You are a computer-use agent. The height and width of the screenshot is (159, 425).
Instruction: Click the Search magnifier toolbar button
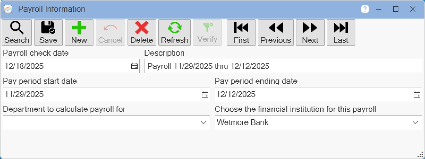(17, 32)
